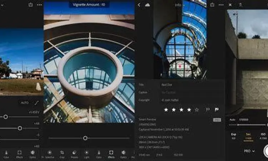Open the three-dot menu in the leftmost edit panel
268x161 pixels.
tap(39, 5)
